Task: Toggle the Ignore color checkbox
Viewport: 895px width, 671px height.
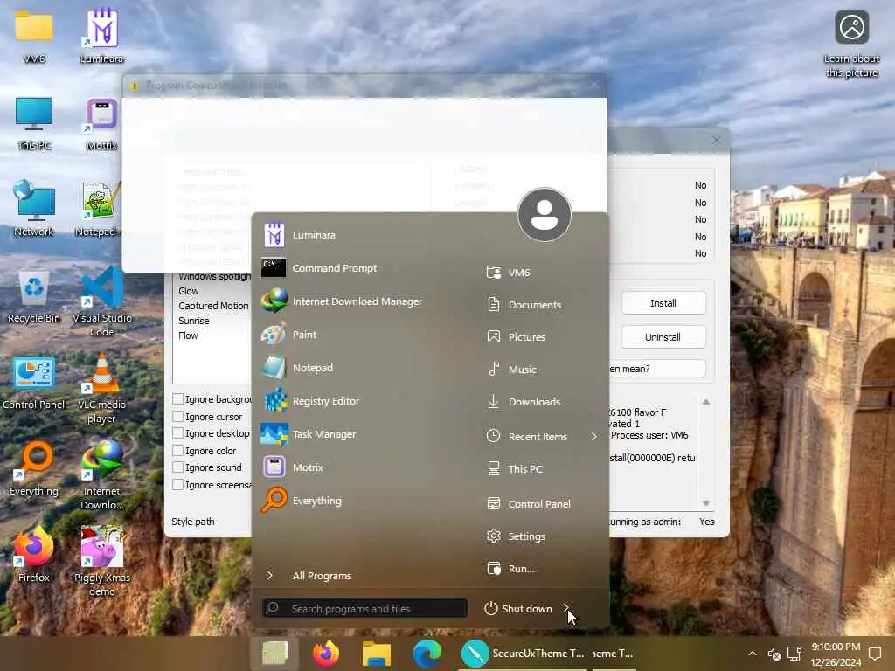Action: [x=178, y=451]
